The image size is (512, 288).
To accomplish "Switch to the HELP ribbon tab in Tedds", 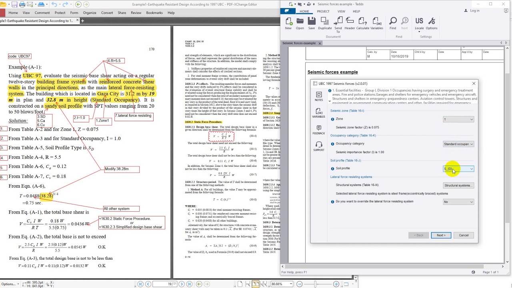I will 356,11.
